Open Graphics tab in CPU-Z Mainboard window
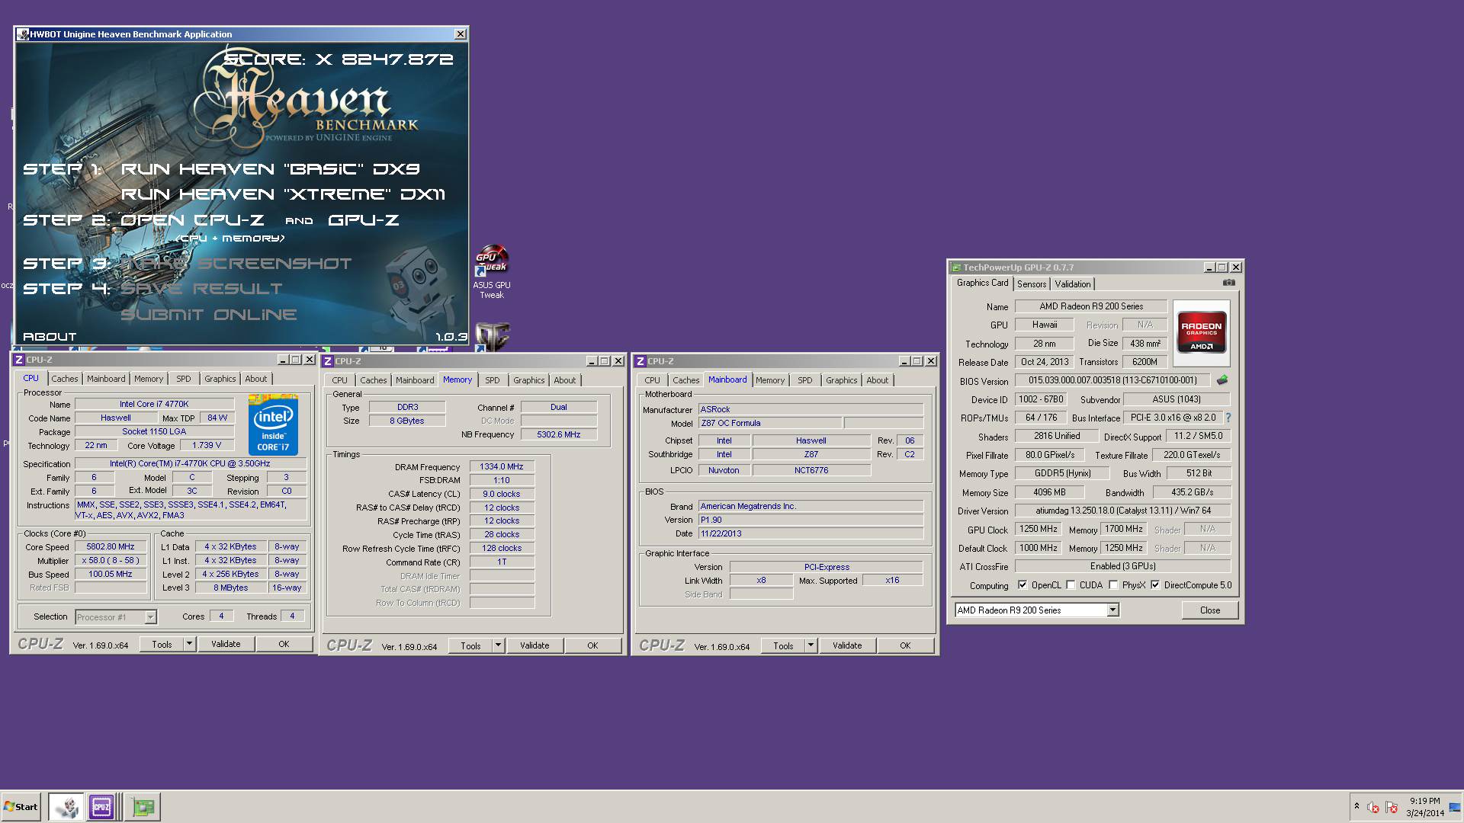Image resolution: width=1464 pixels, height=823 pixels. [x=841, y=380]
